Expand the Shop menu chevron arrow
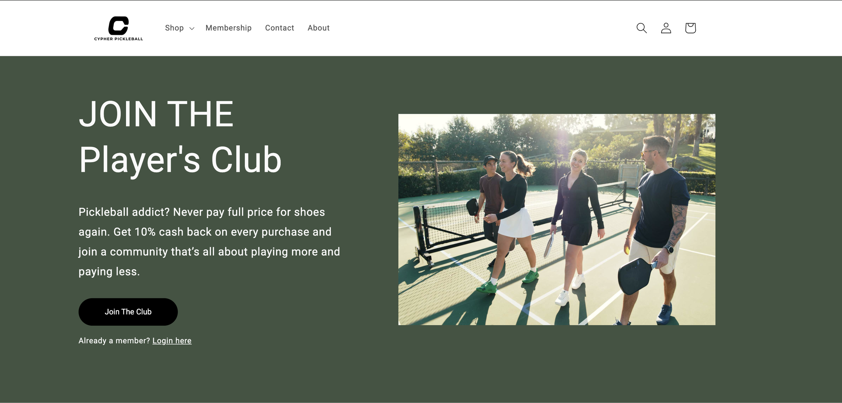Viewport: 842px width, 403px height. (192, 29)
